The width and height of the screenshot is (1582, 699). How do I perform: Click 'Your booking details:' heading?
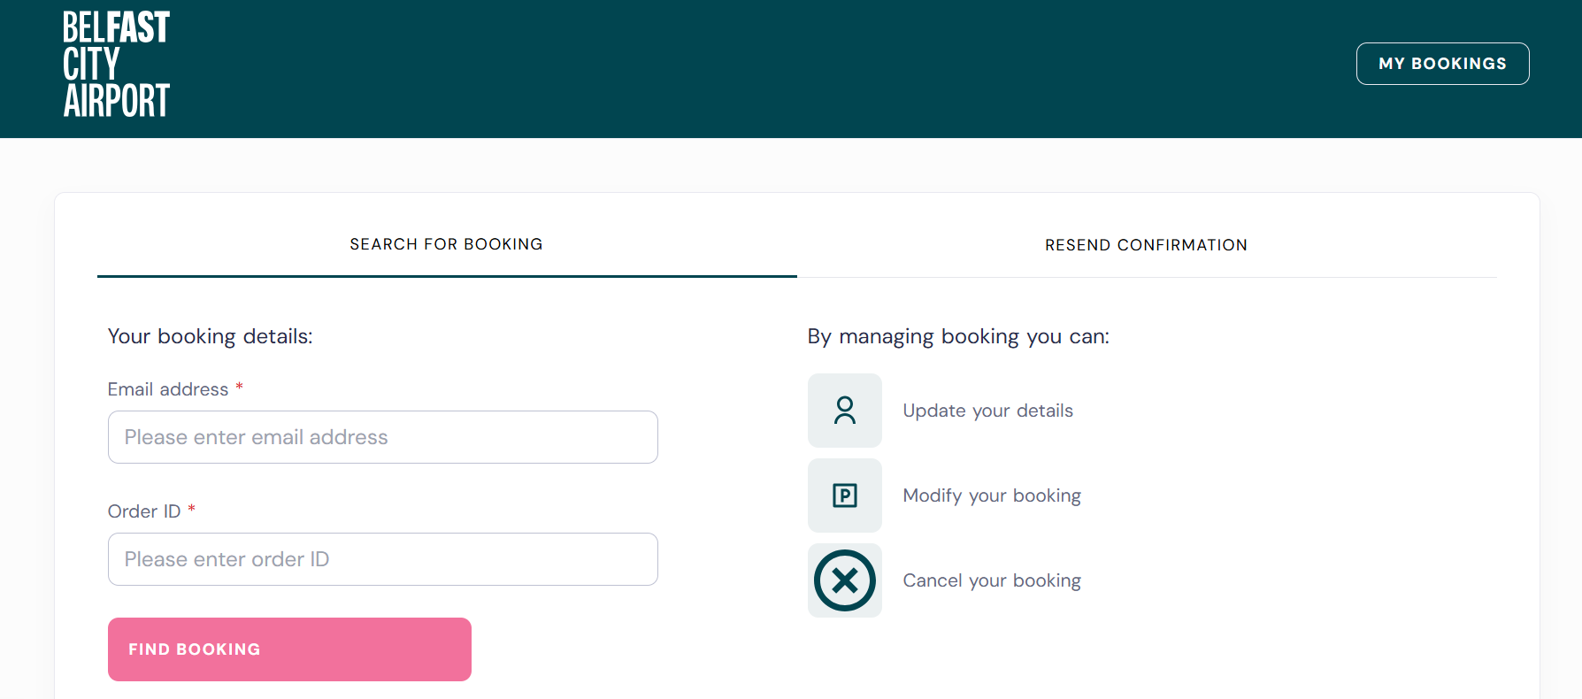211,336
